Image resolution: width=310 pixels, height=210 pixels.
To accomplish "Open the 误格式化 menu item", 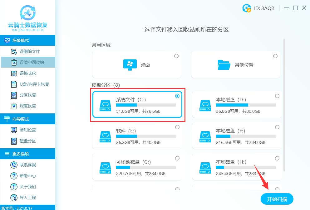I will pyautogui.click(x=28, y=74).
